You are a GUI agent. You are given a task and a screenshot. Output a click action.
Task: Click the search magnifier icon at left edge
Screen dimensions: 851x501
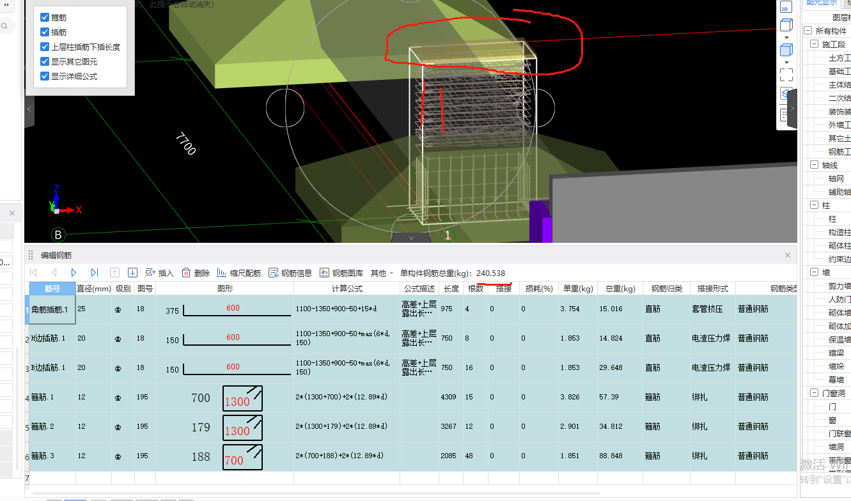tap(4, 26)
